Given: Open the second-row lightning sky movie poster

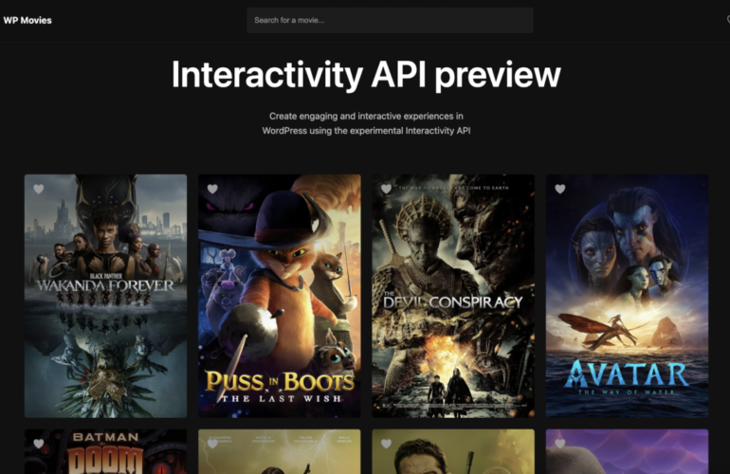Looking at the screenshot, I should [x=280, y=451].
